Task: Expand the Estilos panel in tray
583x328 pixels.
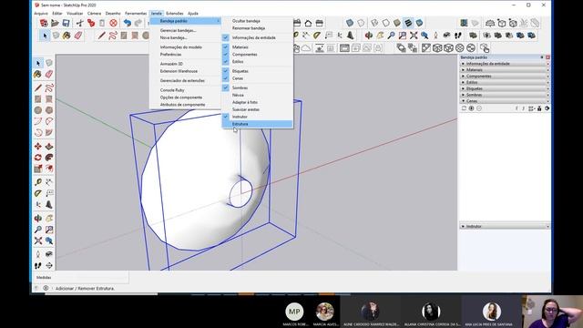Action: click(505, 82)
